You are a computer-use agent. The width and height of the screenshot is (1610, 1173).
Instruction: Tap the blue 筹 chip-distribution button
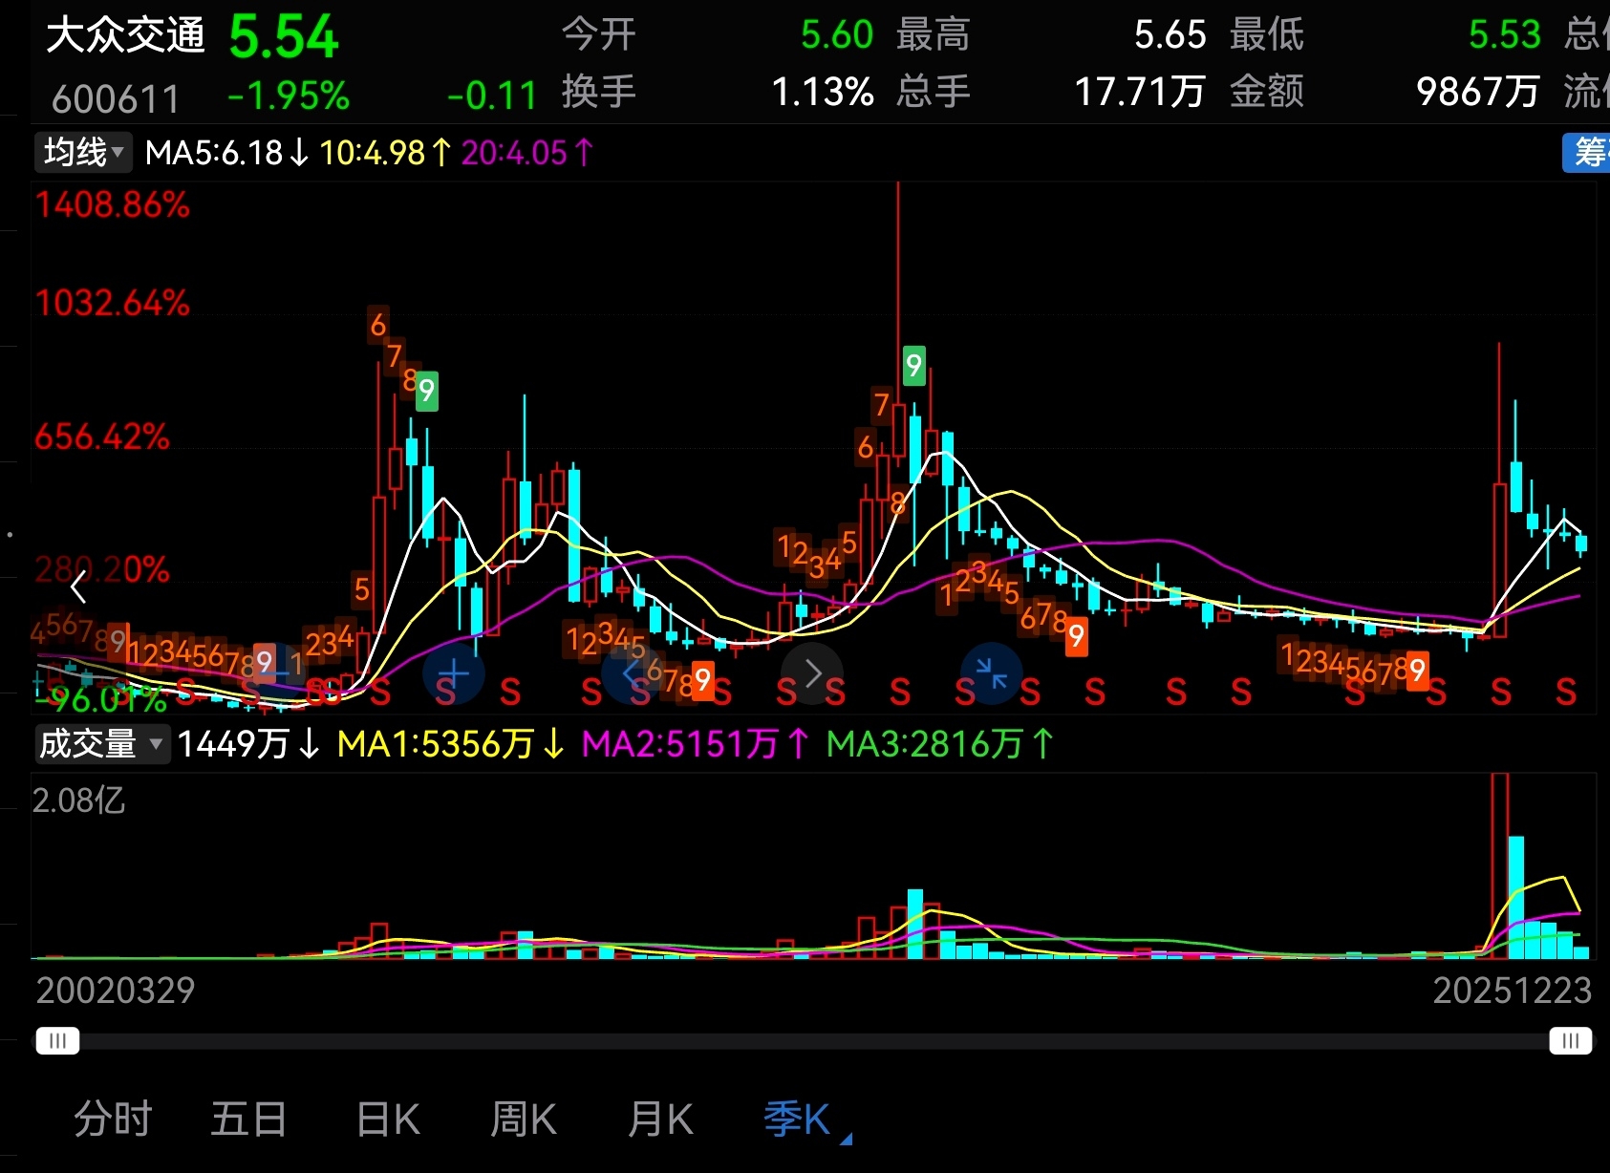[1587, 153]
